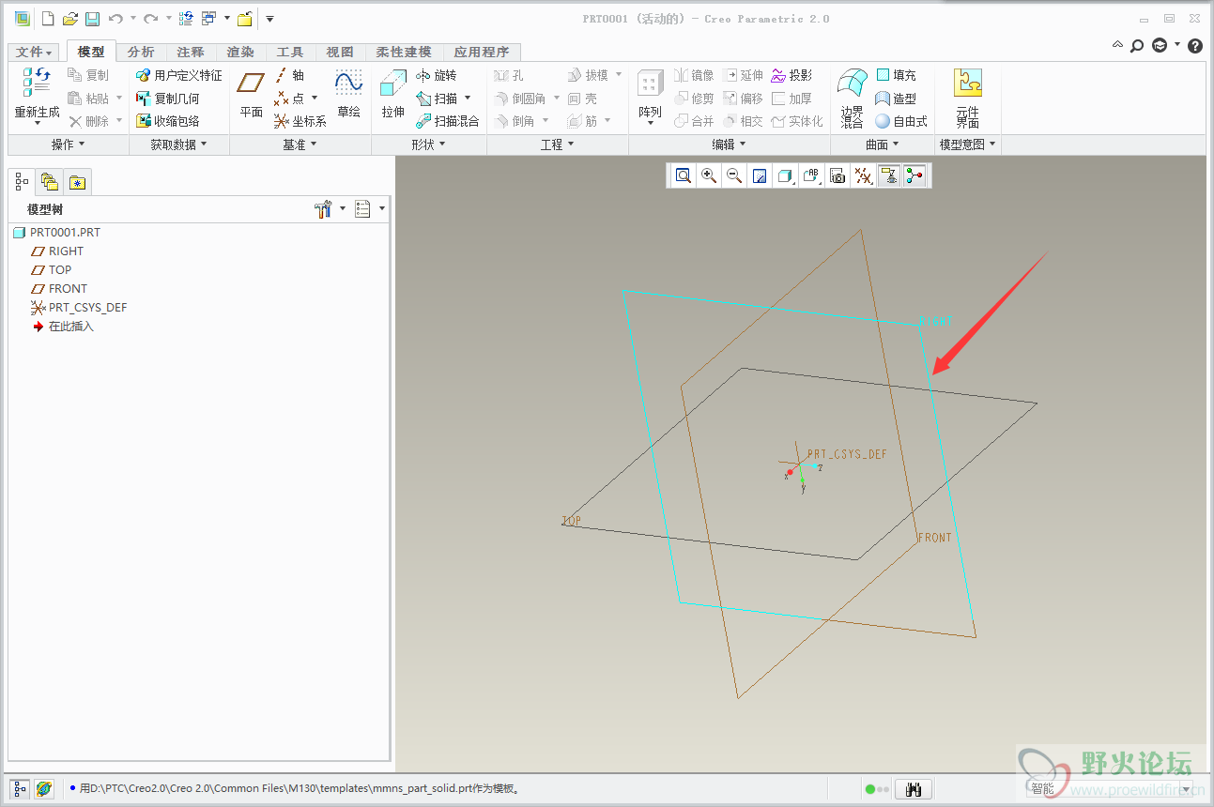Open a file with the folder icon

69,19
